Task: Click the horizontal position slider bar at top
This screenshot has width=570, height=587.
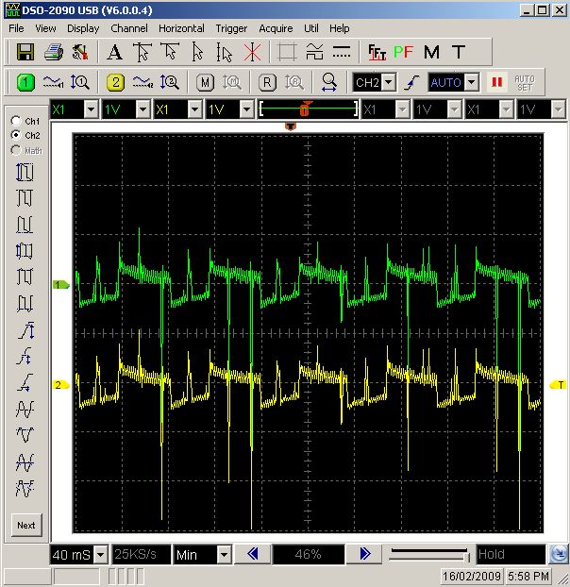Action: [x=308, y=109]
